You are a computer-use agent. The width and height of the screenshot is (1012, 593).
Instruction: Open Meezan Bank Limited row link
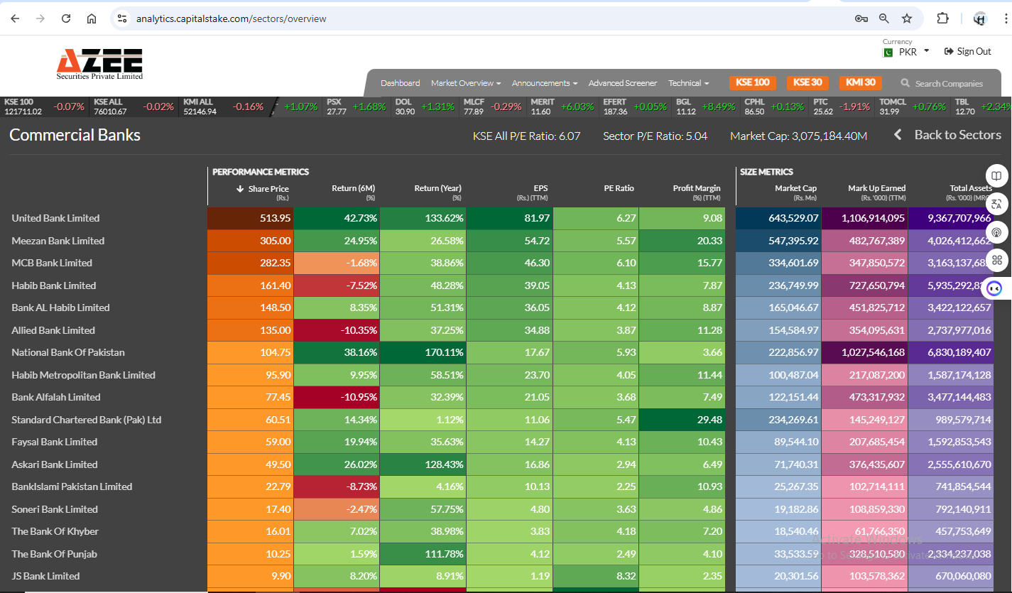[58, 241]
